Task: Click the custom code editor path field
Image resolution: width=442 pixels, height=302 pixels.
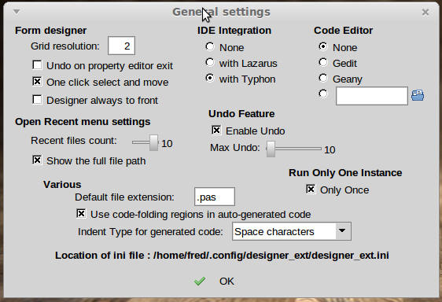Action: (x=372, y=96)
